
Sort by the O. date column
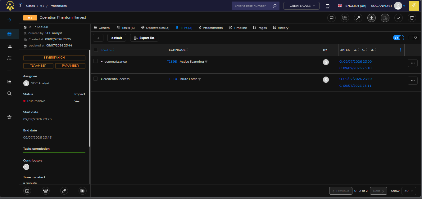[356, 50]
